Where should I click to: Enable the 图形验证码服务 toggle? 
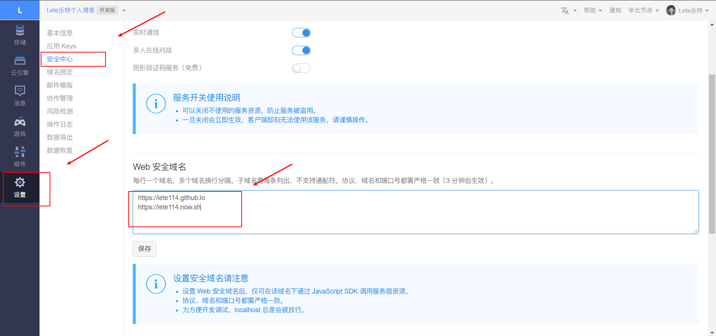pos(301,68)
